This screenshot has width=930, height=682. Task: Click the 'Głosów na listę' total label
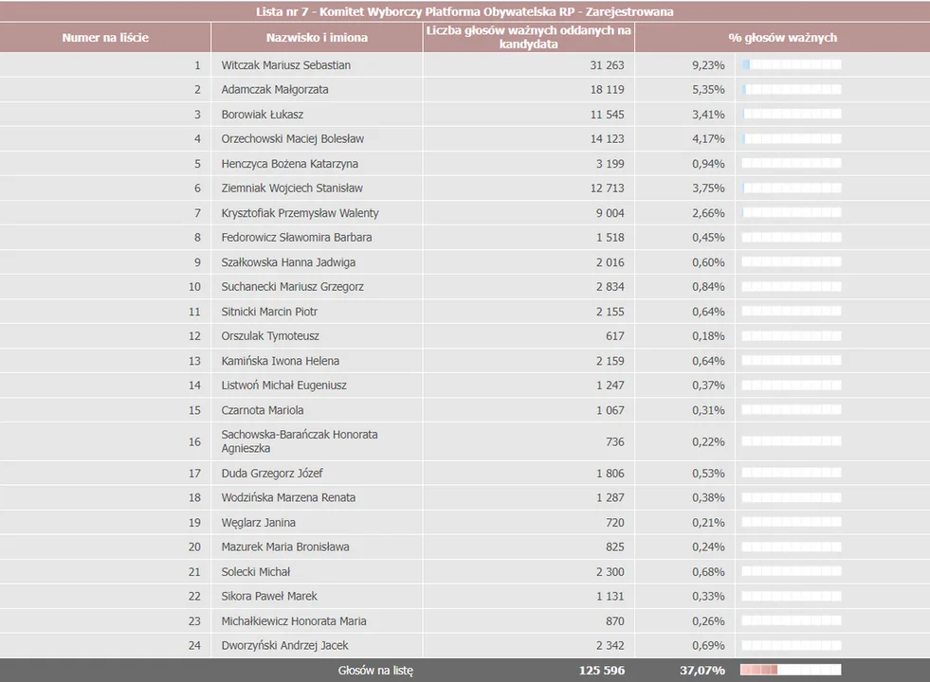pos(375,670)
